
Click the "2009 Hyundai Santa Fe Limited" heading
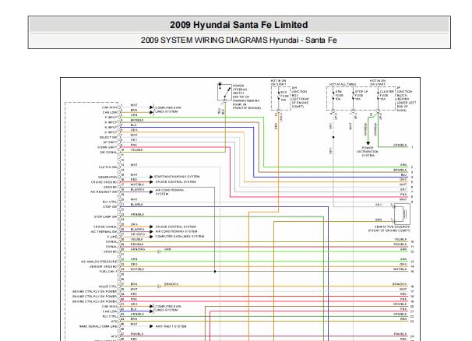coord(238,25)
